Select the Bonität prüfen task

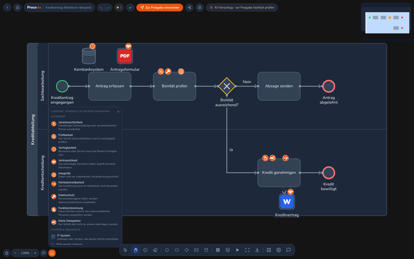[175, 86]
